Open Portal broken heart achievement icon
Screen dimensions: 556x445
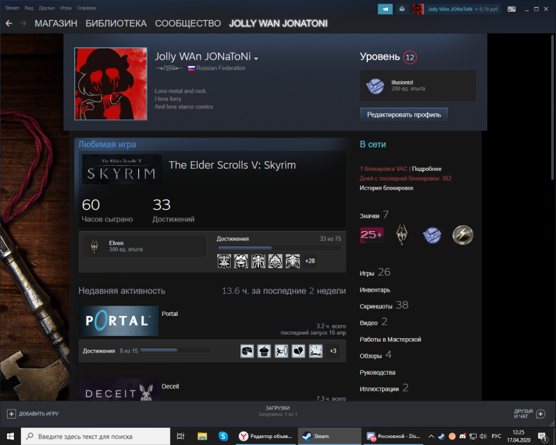pyautogui.click(x=298, y=351)
